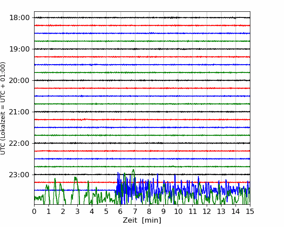
Task: Click the 23:00 y-axis label
Action: pos(19,175)
